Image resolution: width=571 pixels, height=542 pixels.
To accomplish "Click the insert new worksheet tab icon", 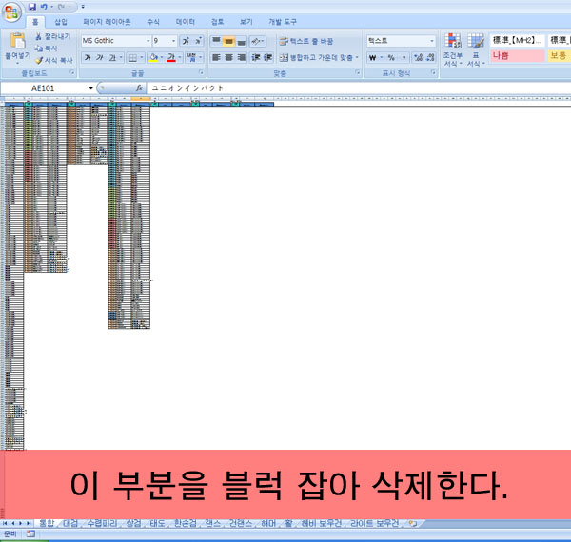I will click(412, 523).
